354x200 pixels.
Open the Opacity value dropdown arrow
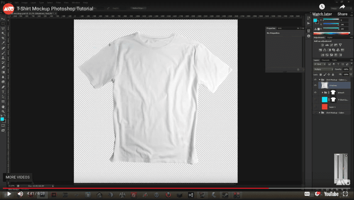tap(351, 70)
